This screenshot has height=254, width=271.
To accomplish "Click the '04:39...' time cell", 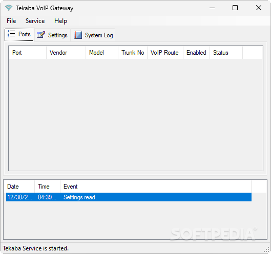I will 47,197.
